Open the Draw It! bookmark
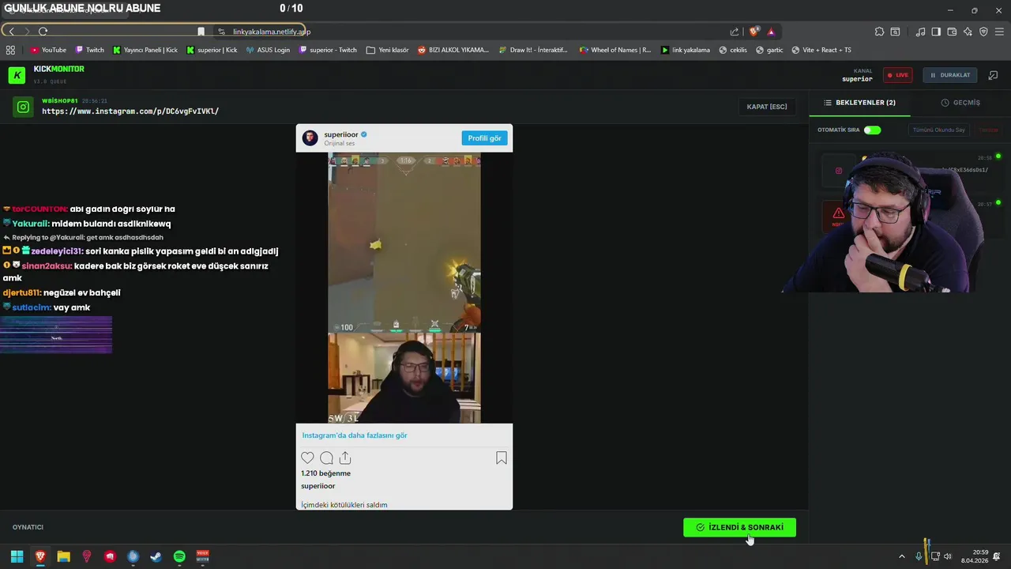Image resolution: width=1011 pixels, height=569 pixels. pos(533,50)
